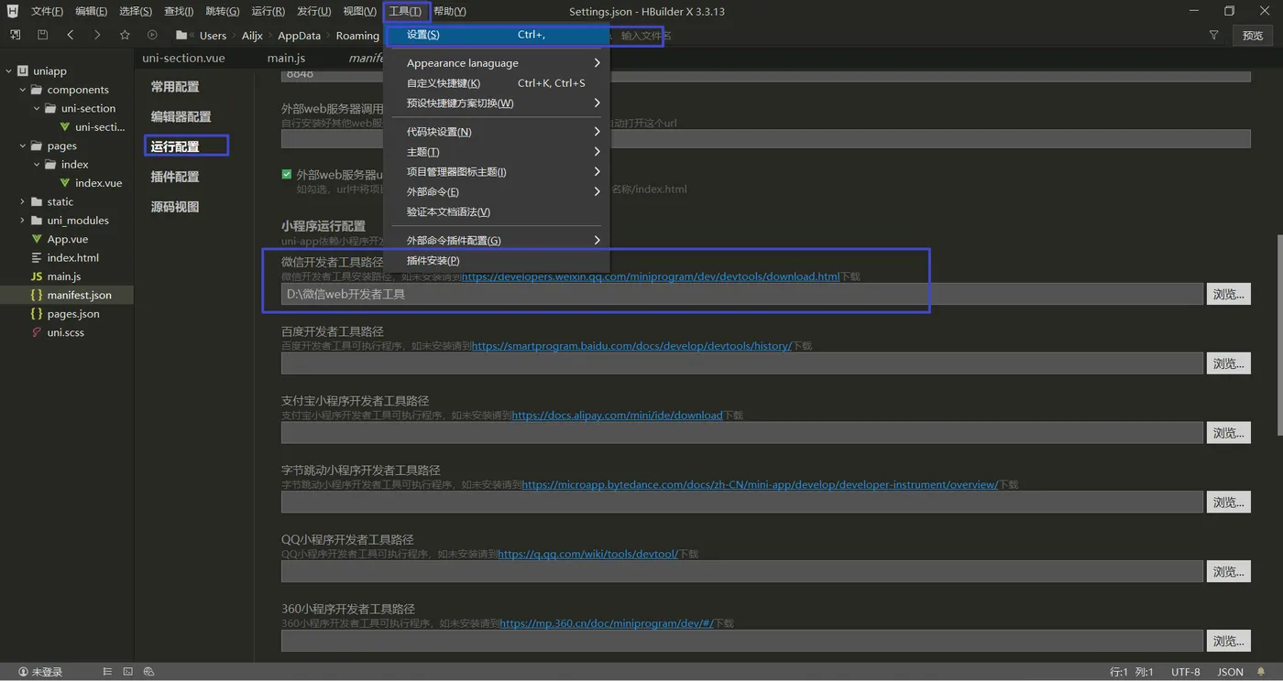Click the sync cloud icon in status bar
The image size is (1283, 681).
pos(148,672)
